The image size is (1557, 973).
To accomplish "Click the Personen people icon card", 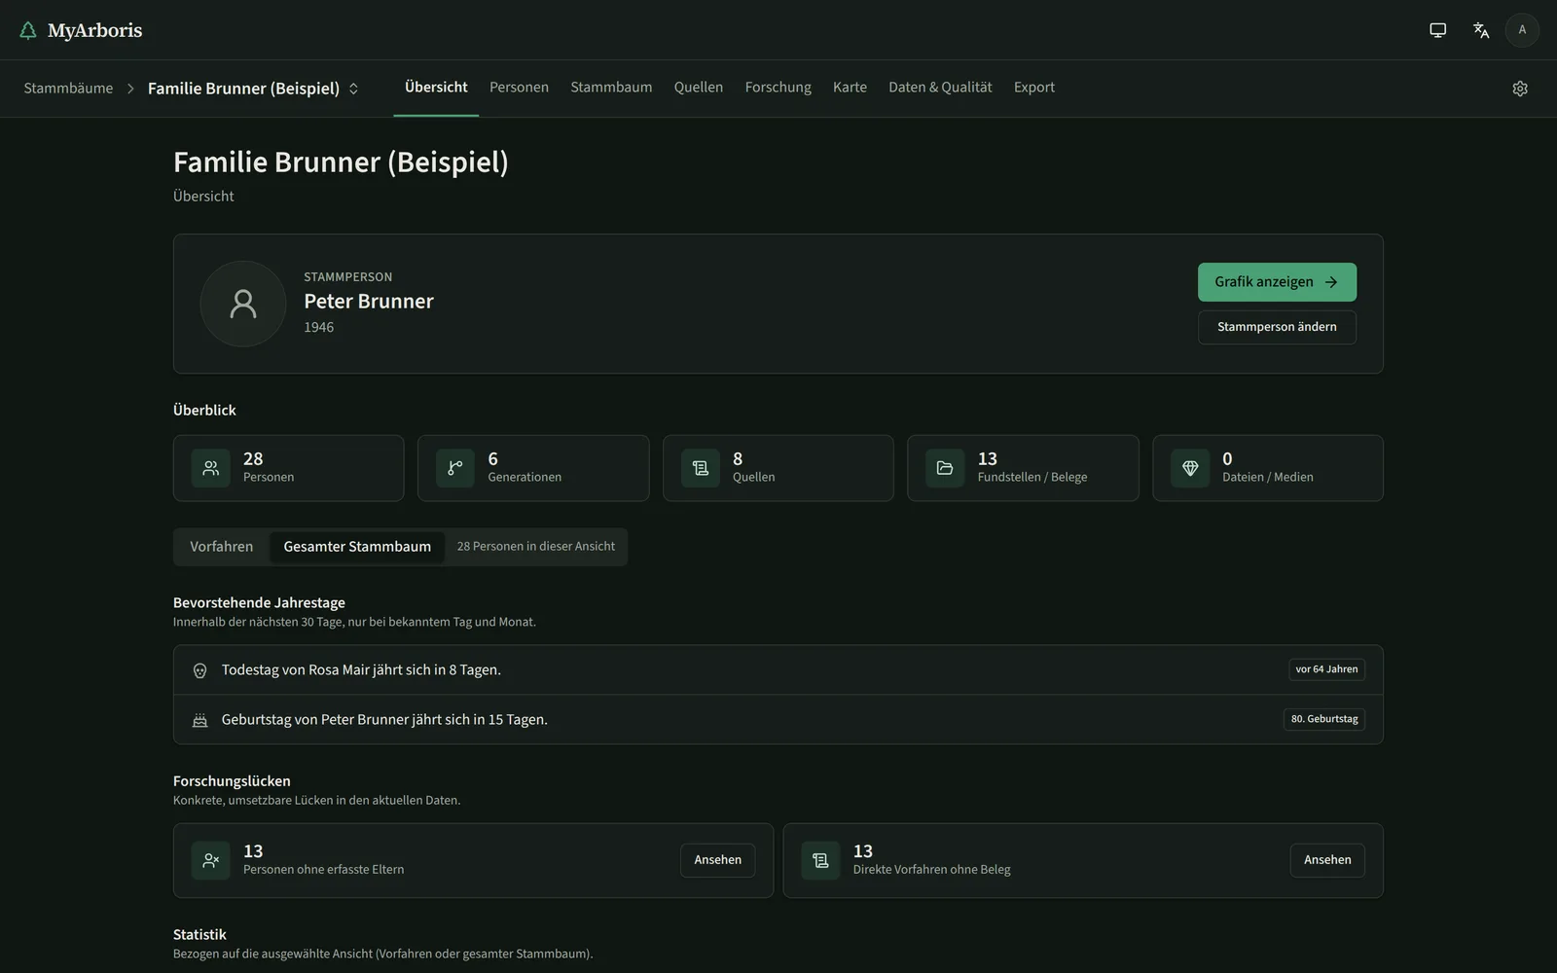I will 210,468.
